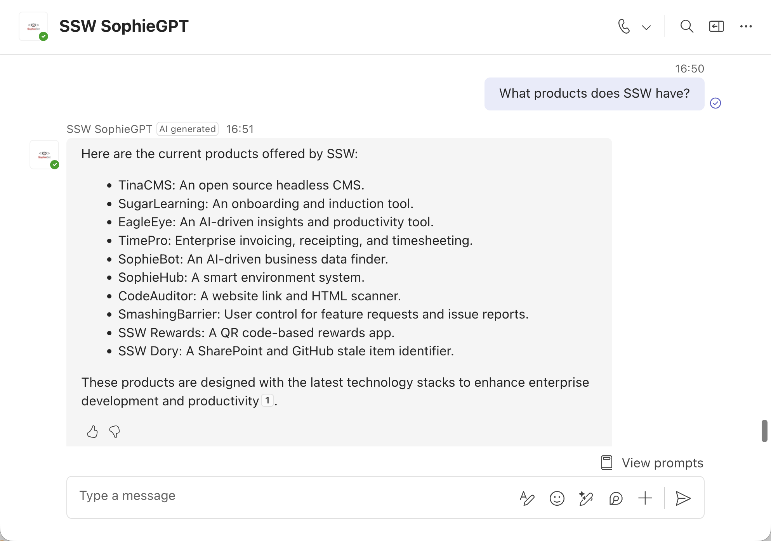Open the text formatting options
Screen dimensions: 771x541
click(527, 498)
